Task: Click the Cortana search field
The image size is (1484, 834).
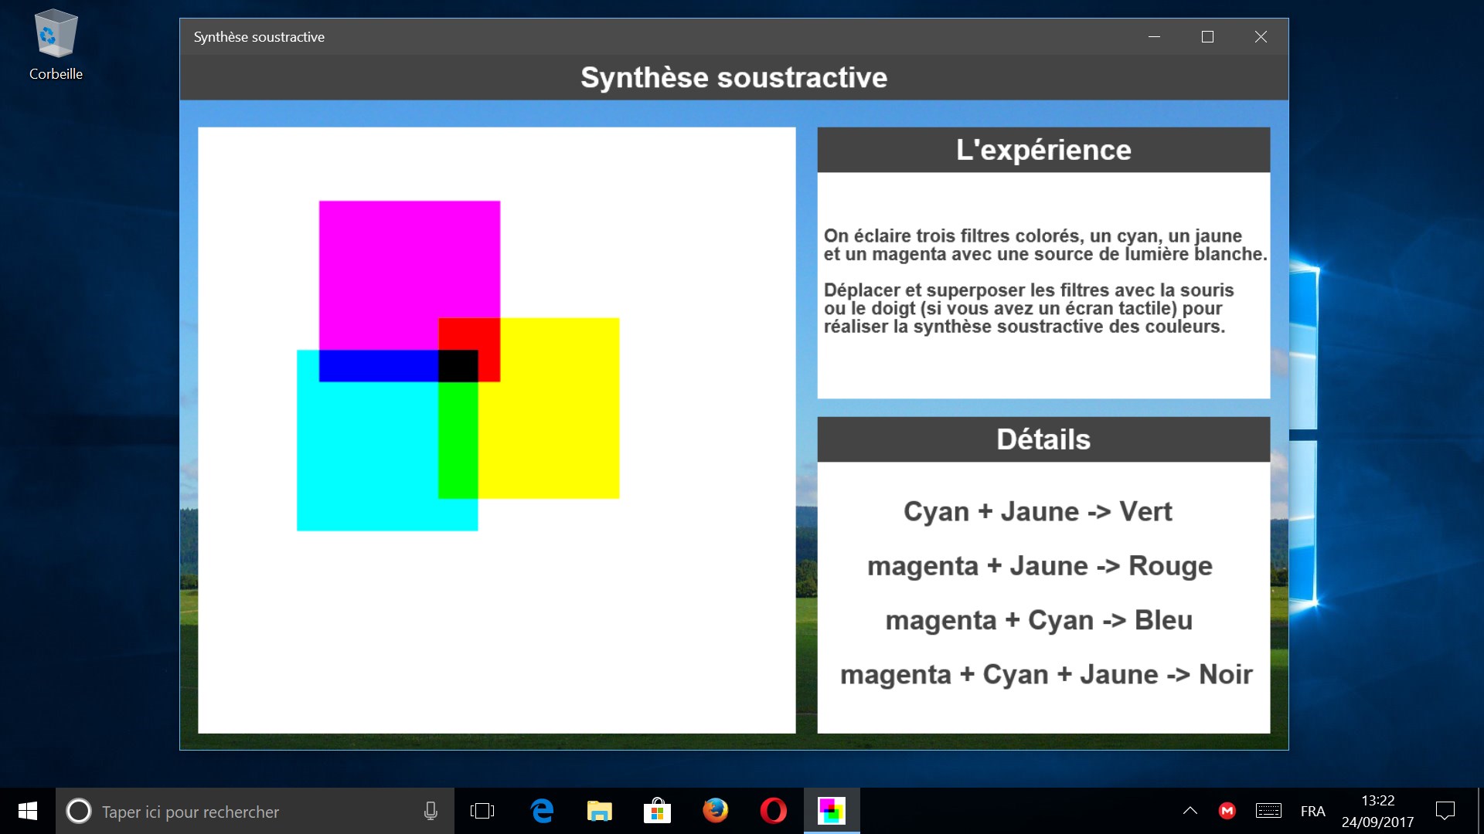Action: coord(232,812)
